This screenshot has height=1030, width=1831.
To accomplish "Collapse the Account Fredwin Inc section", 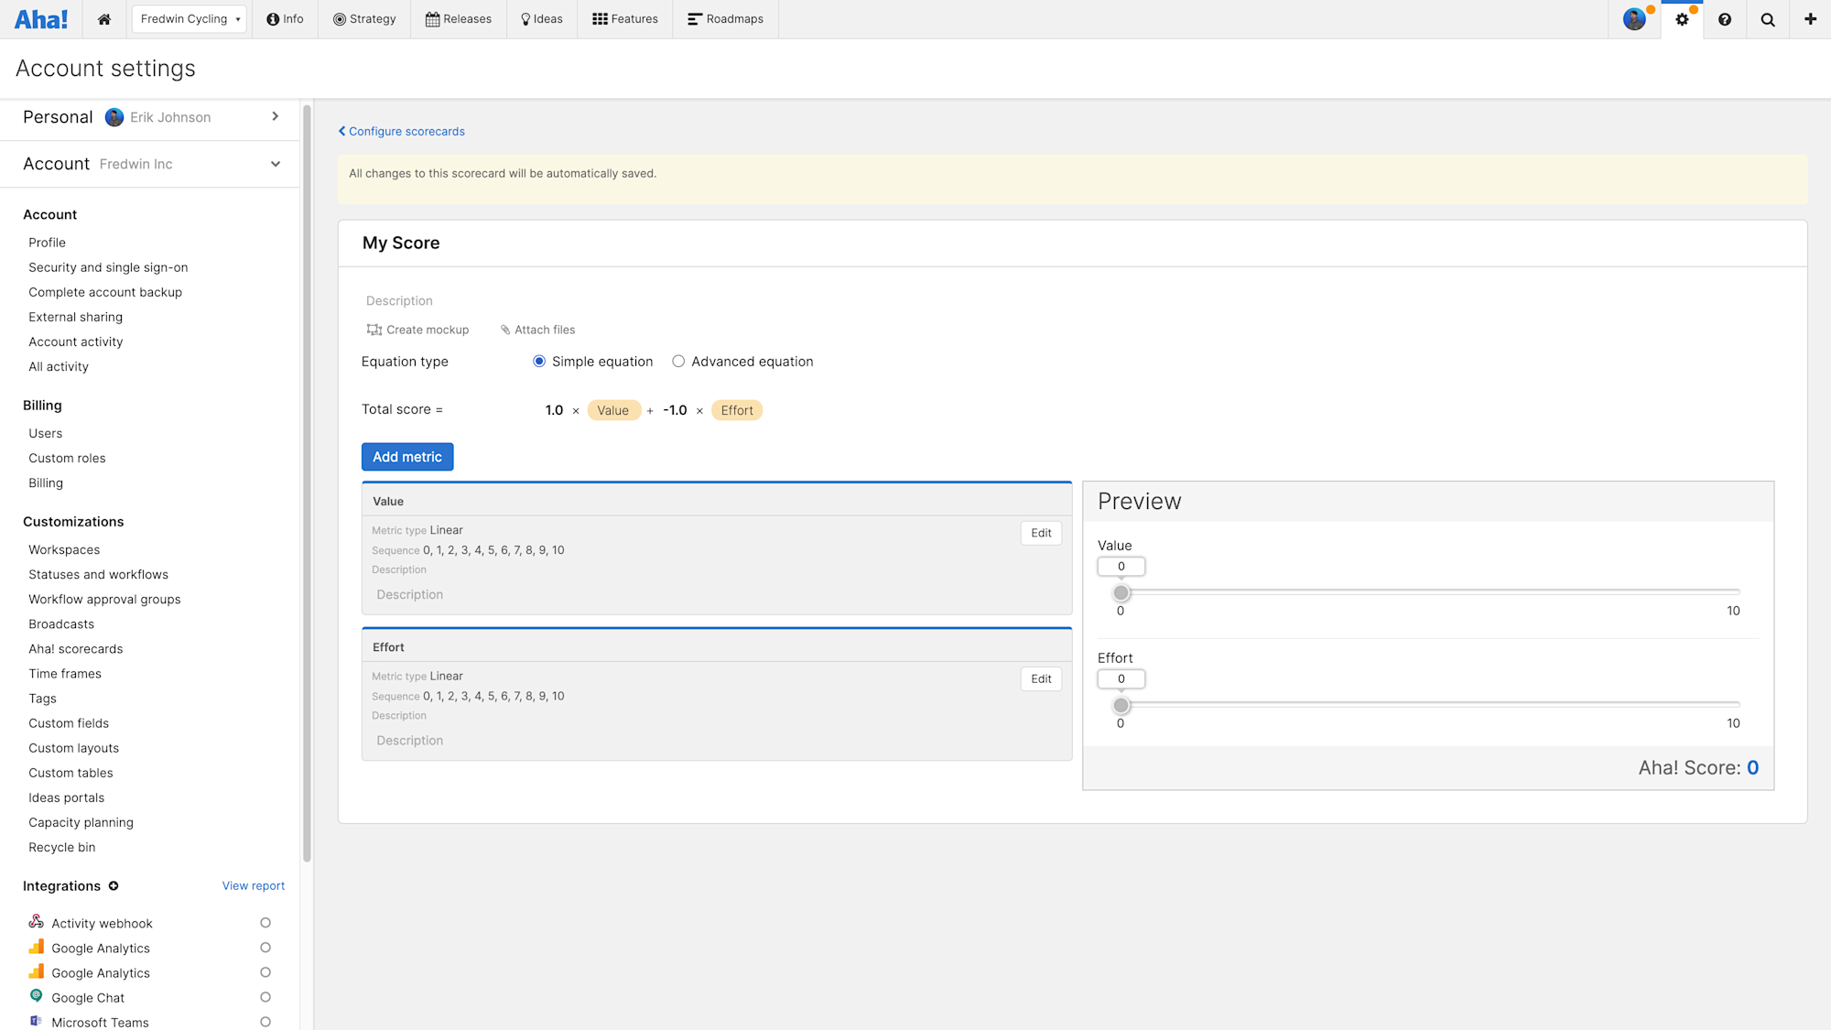I will [x=276, y=164].
